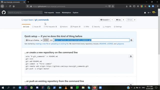Open the README link
This screenshot has width=160, height=90.
tap(103, 44)
